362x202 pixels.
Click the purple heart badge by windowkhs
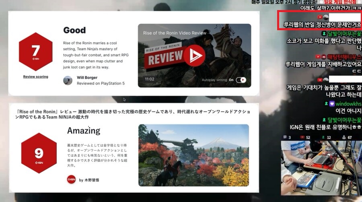(x=332, y=103)
